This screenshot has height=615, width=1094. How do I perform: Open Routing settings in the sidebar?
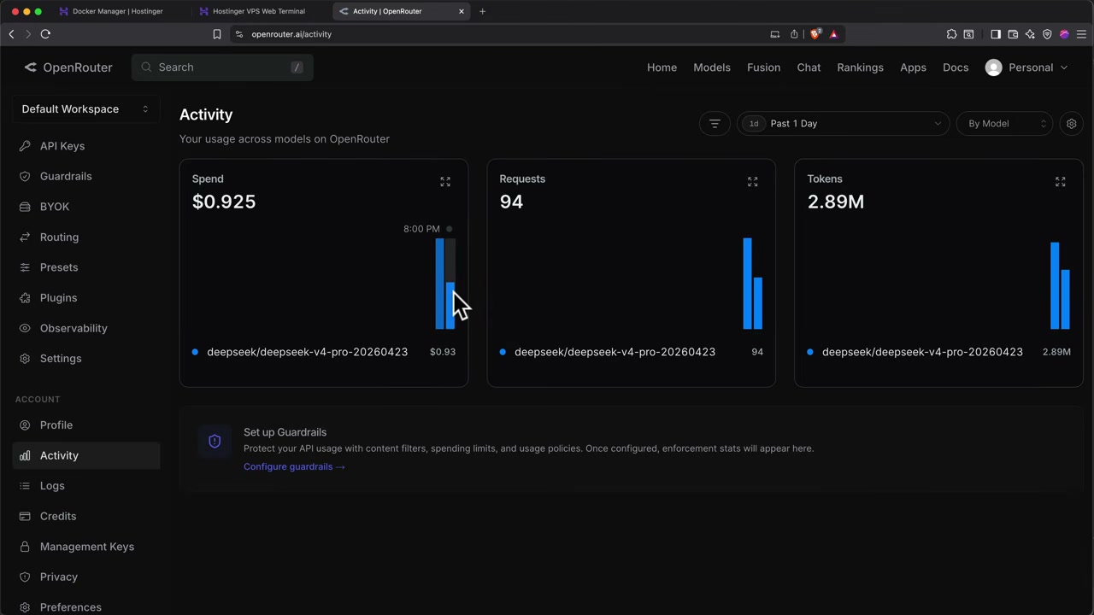tap(85, 237)
